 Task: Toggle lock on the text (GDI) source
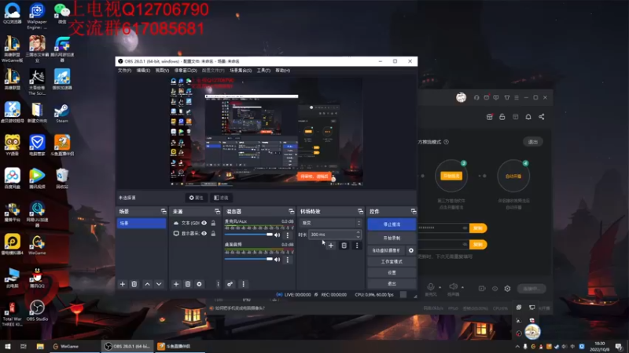213,223
